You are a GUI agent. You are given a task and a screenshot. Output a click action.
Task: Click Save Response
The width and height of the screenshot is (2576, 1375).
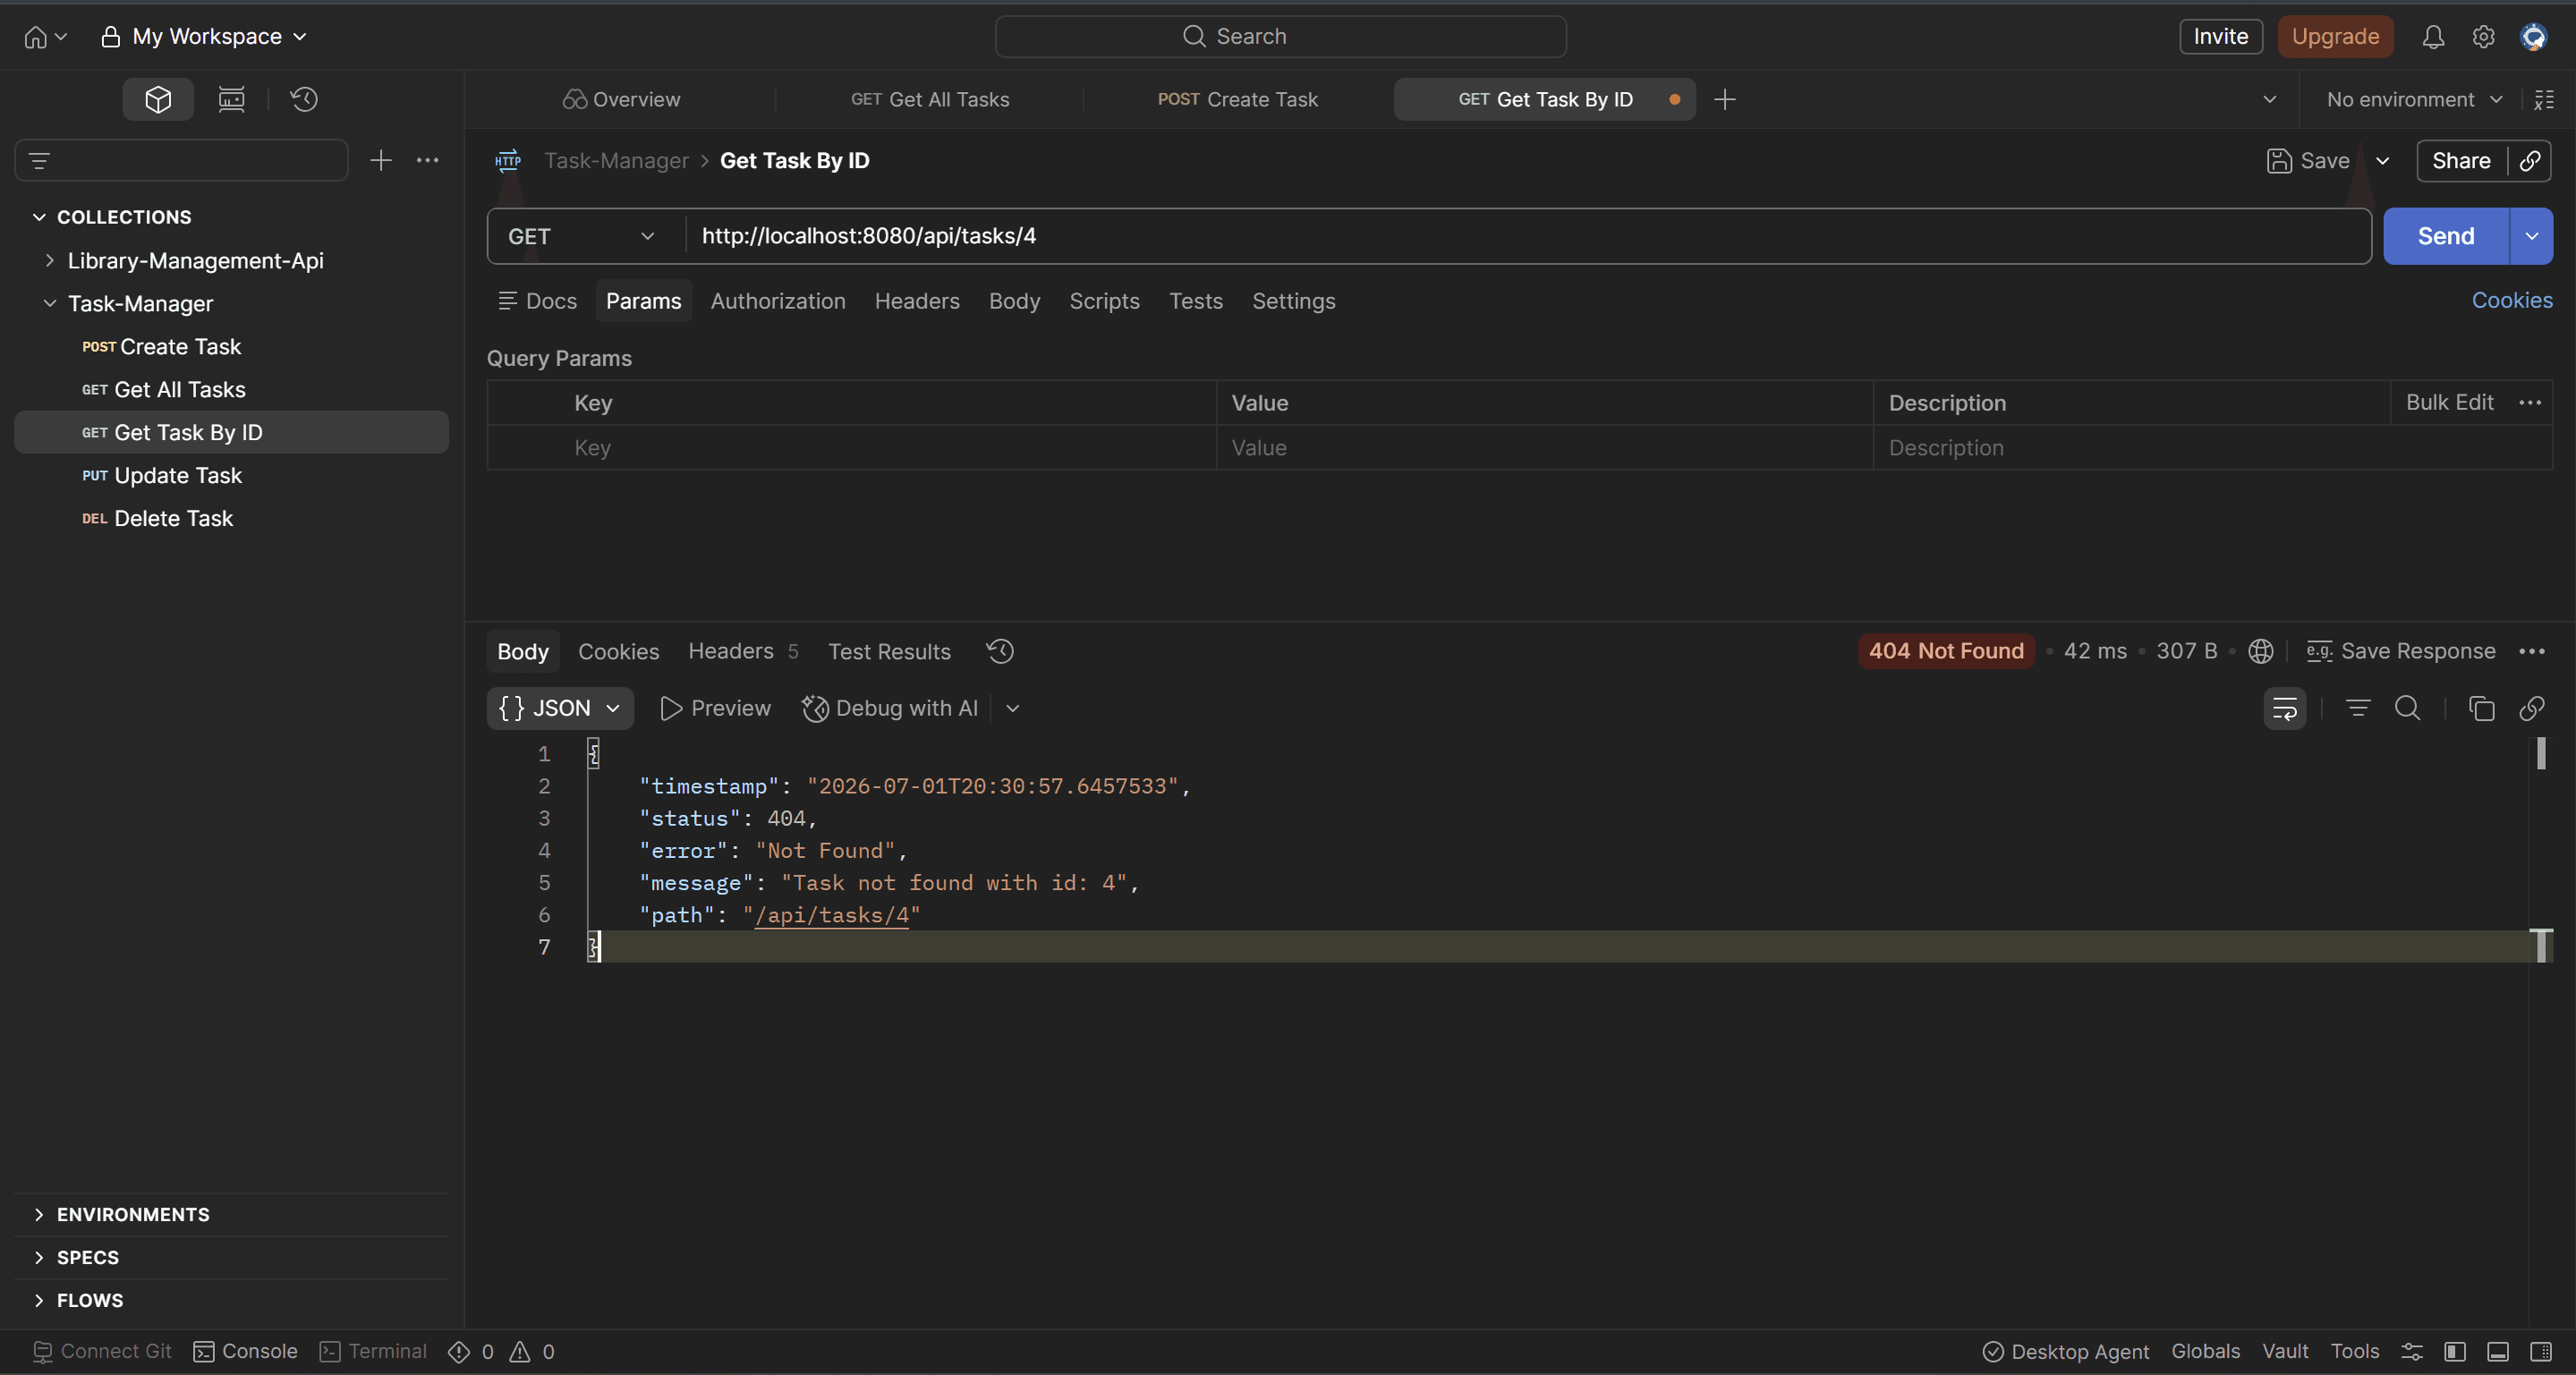[x=2400, y=651]
